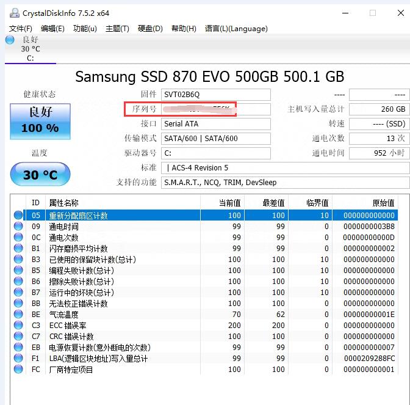Click the 临界值 column header
Screen dimensions: 410x405
point(310,203)
